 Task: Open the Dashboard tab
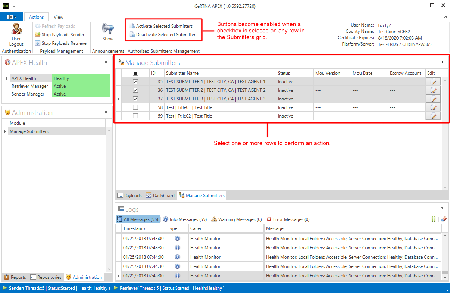coord(160,196)
